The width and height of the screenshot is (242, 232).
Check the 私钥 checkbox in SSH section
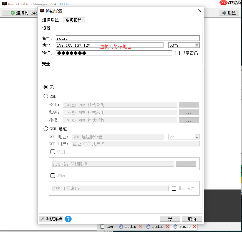point(53,152)
